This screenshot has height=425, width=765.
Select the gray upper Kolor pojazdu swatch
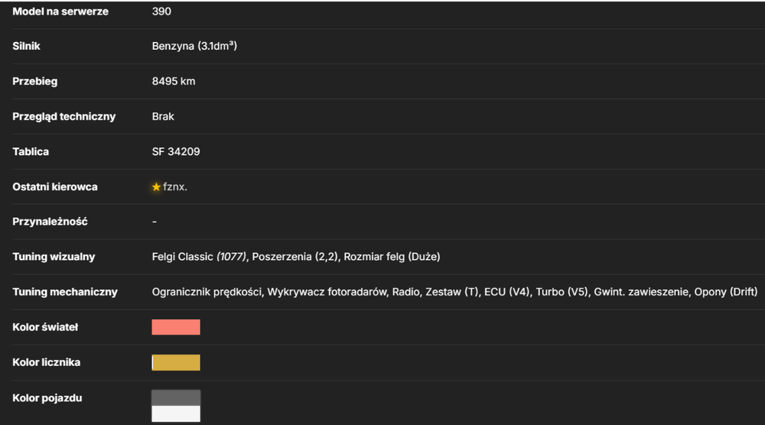point(176,397)
